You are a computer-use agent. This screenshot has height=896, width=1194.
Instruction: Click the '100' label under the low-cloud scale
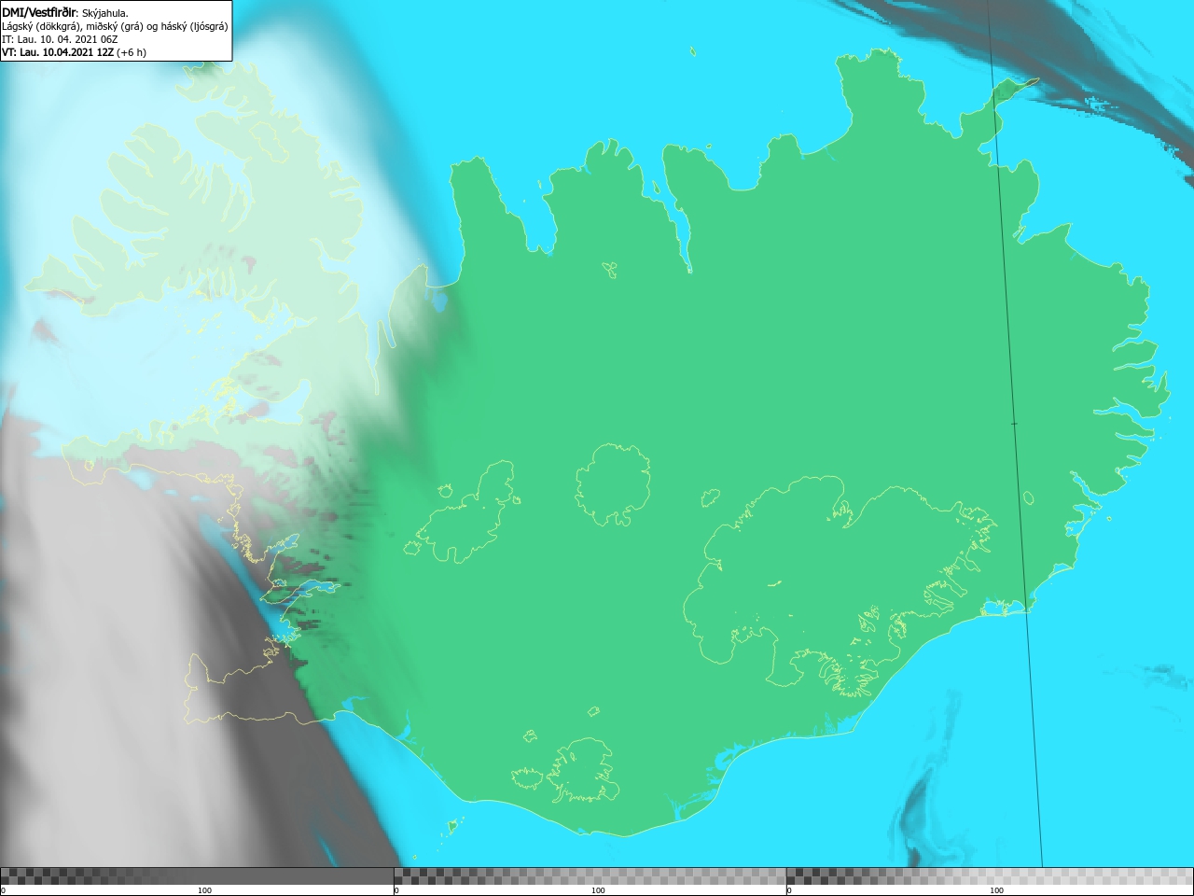click(204, 890)
